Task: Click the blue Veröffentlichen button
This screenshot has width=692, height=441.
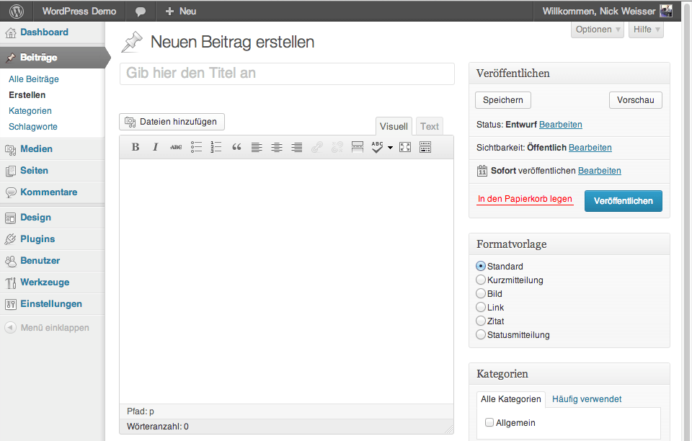Action: coord(623,201)
